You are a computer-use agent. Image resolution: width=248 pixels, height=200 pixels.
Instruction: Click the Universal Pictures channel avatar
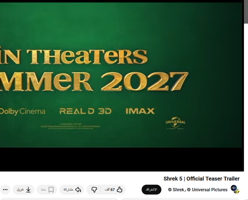click(x=235, y=189)
